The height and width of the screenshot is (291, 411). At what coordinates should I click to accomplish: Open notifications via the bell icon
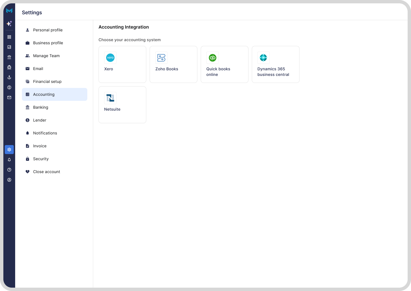9,159
